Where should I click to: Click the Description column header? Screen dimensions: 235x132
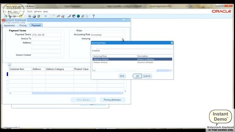pos(142,56)
